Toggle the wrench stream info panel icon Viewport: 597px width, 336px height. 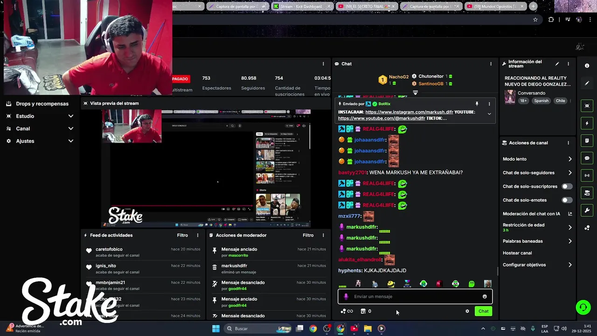(587, 210)
